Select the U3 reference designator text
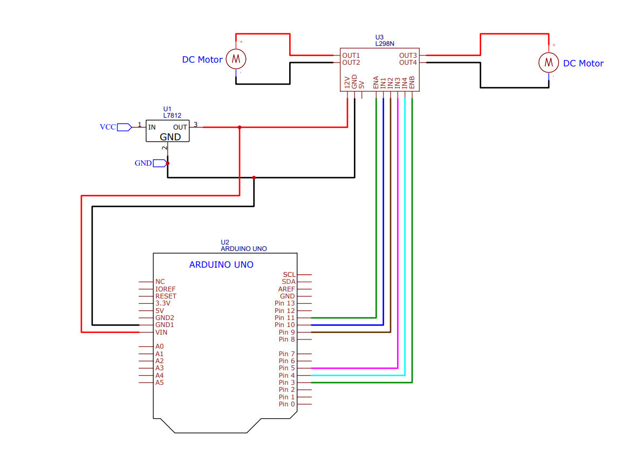This screenshot has width=628, height=449. tap(379, 38)
